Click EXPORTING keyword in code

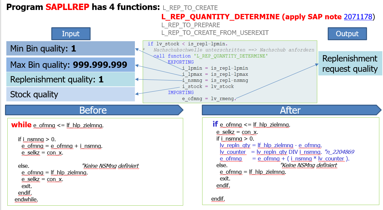[181, 62]
